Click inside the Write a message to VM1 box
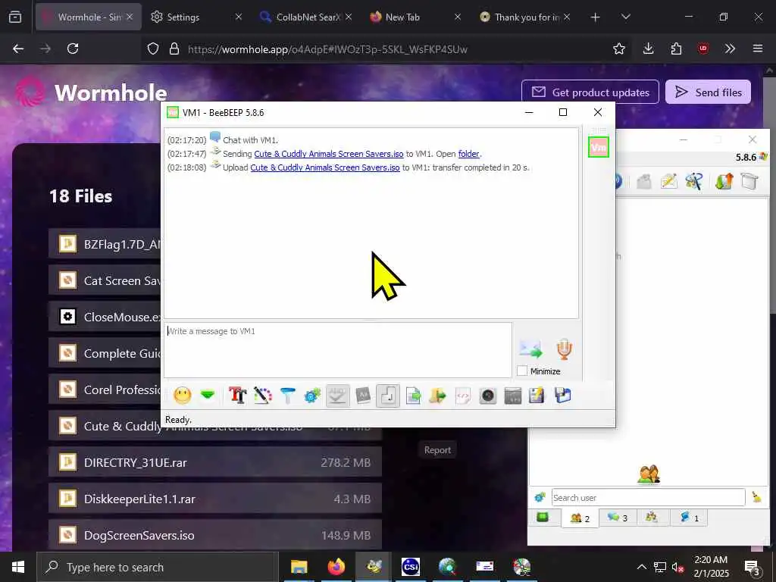Viewport: 776px width, 582px height. (x=337, y=350)
